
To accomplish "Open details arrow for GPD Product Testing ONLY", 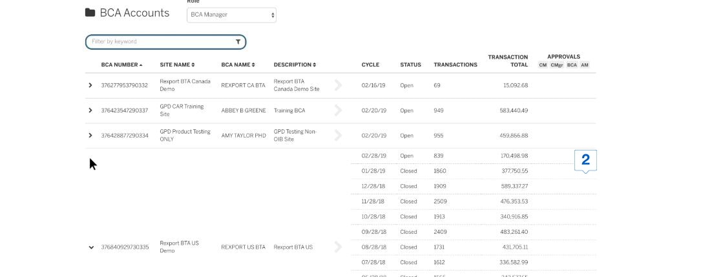I will click(x=338, y=136).
